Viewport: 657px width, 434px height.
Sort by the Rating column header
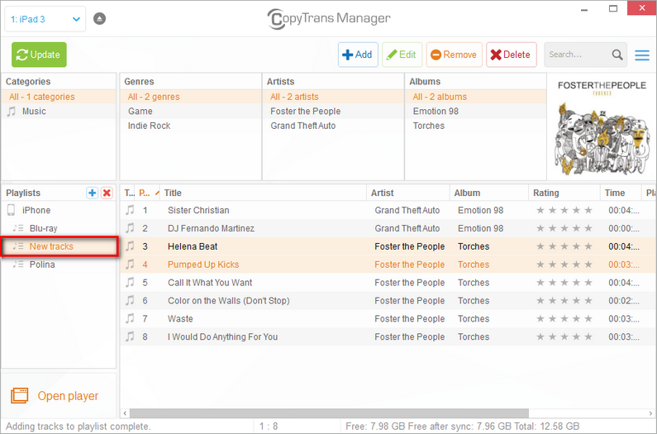click(564, 193)
